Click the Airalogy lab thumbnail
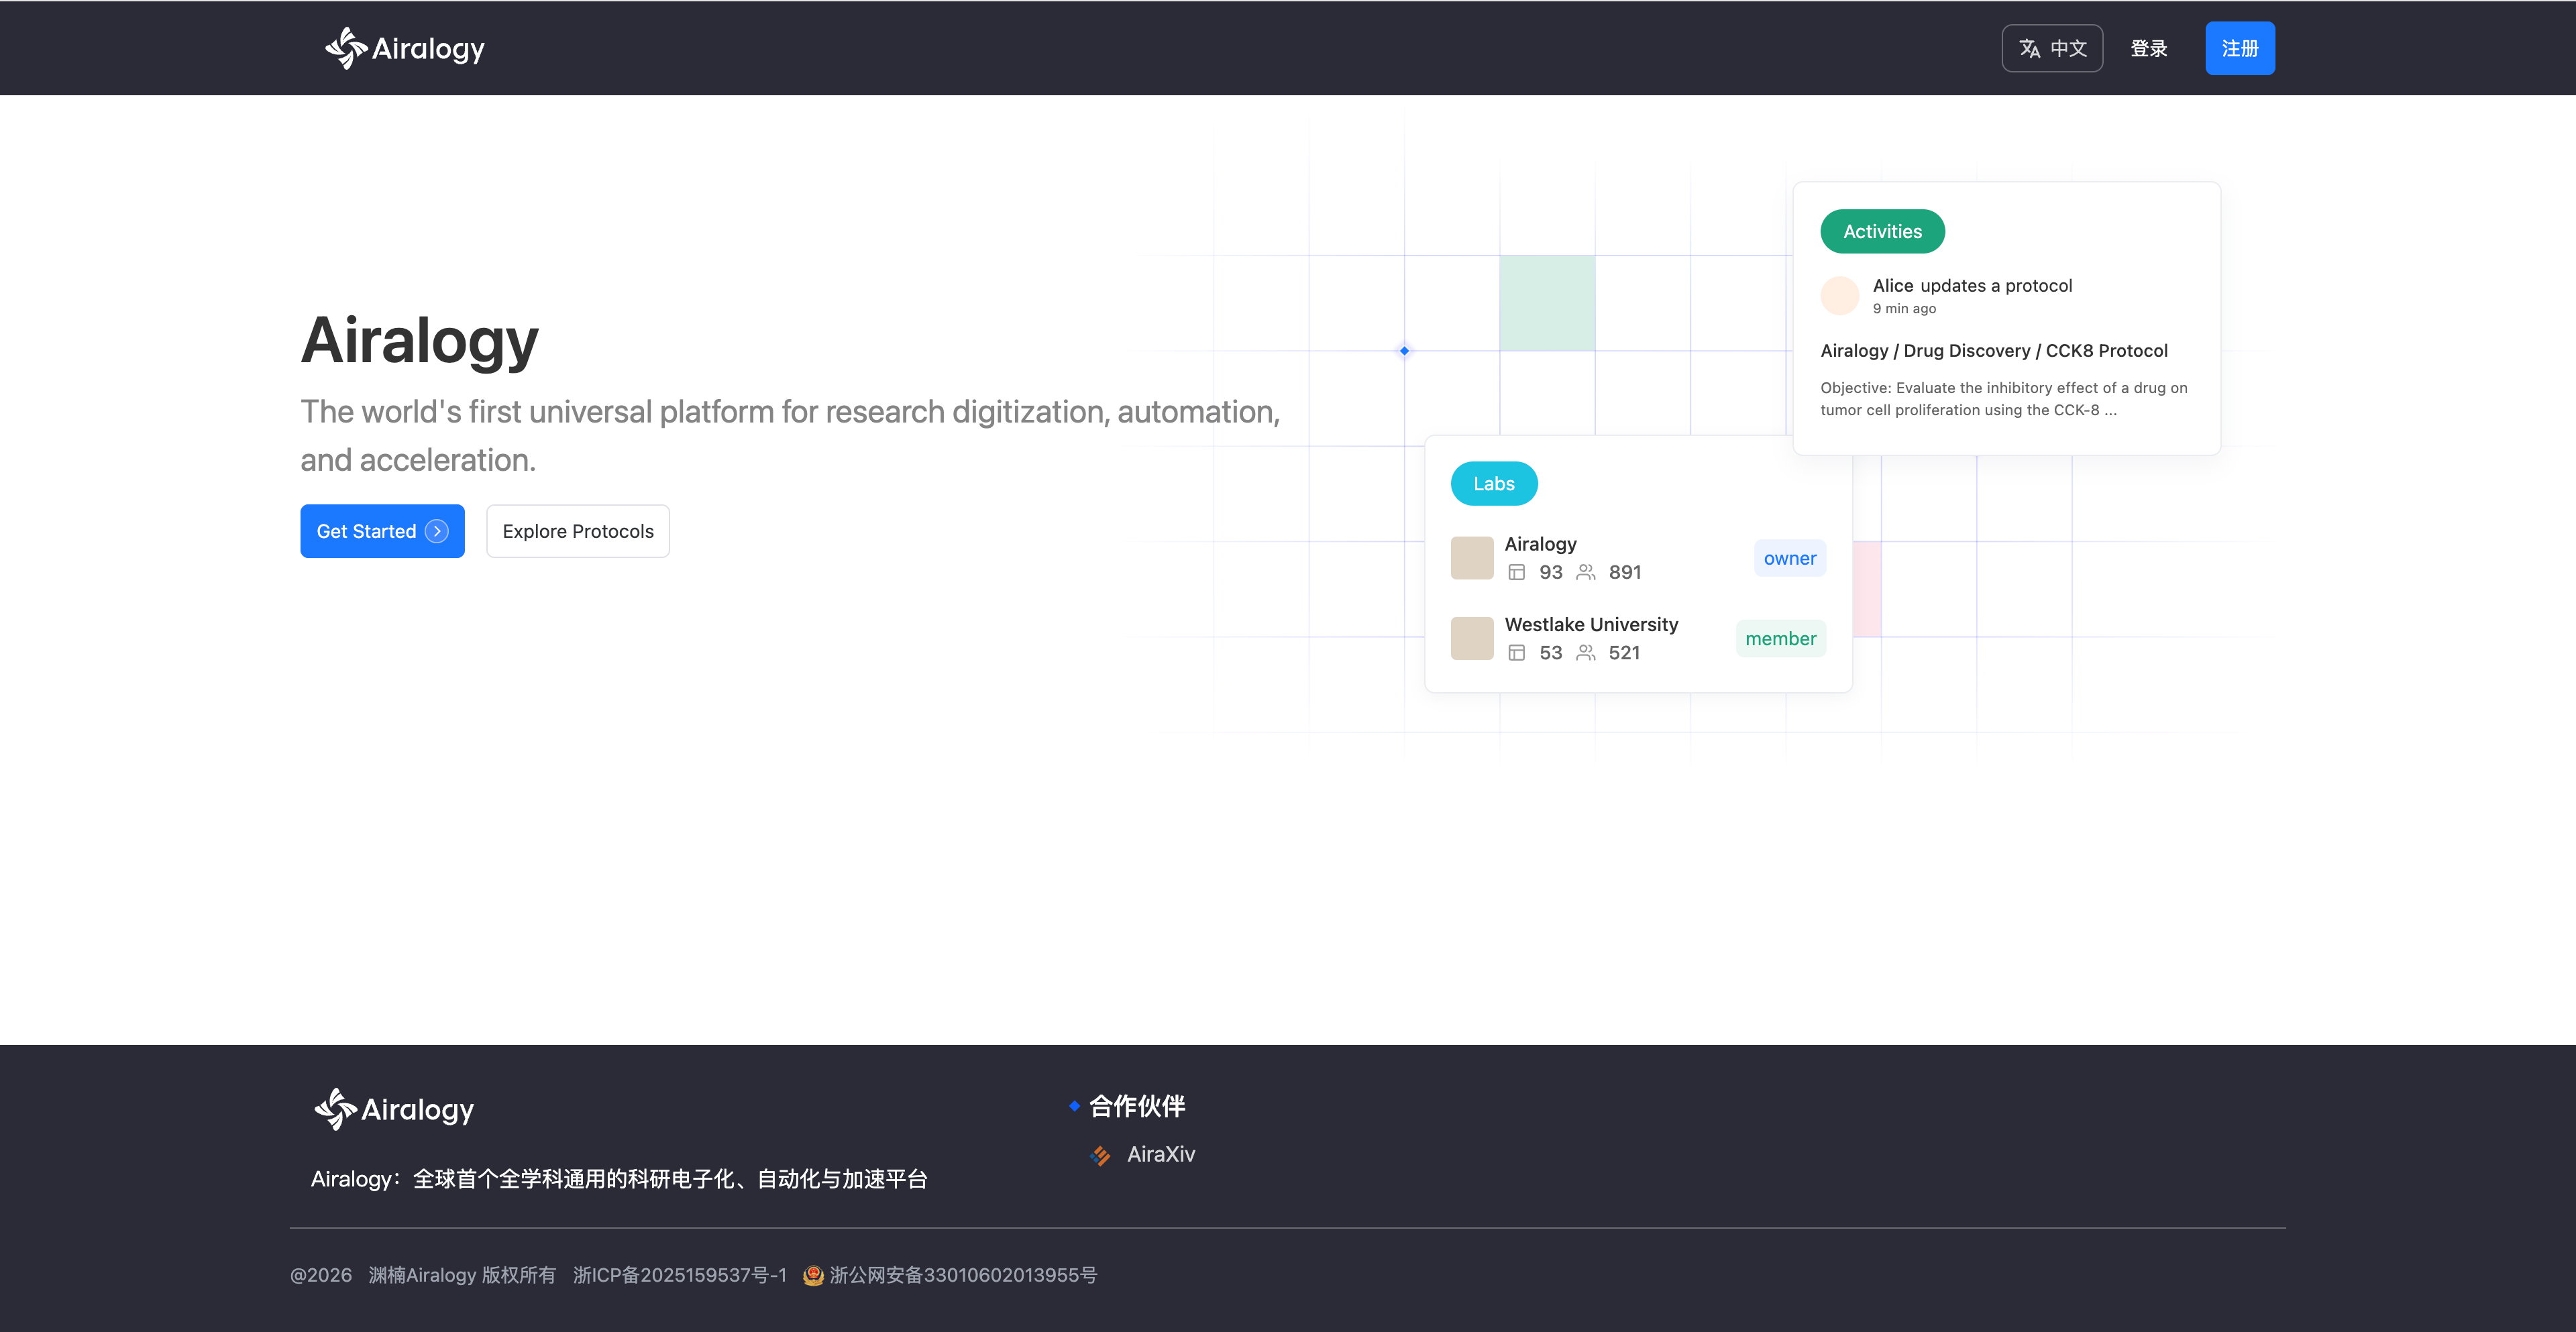Screen dimensions: 2576x1332 point(1472,558)
